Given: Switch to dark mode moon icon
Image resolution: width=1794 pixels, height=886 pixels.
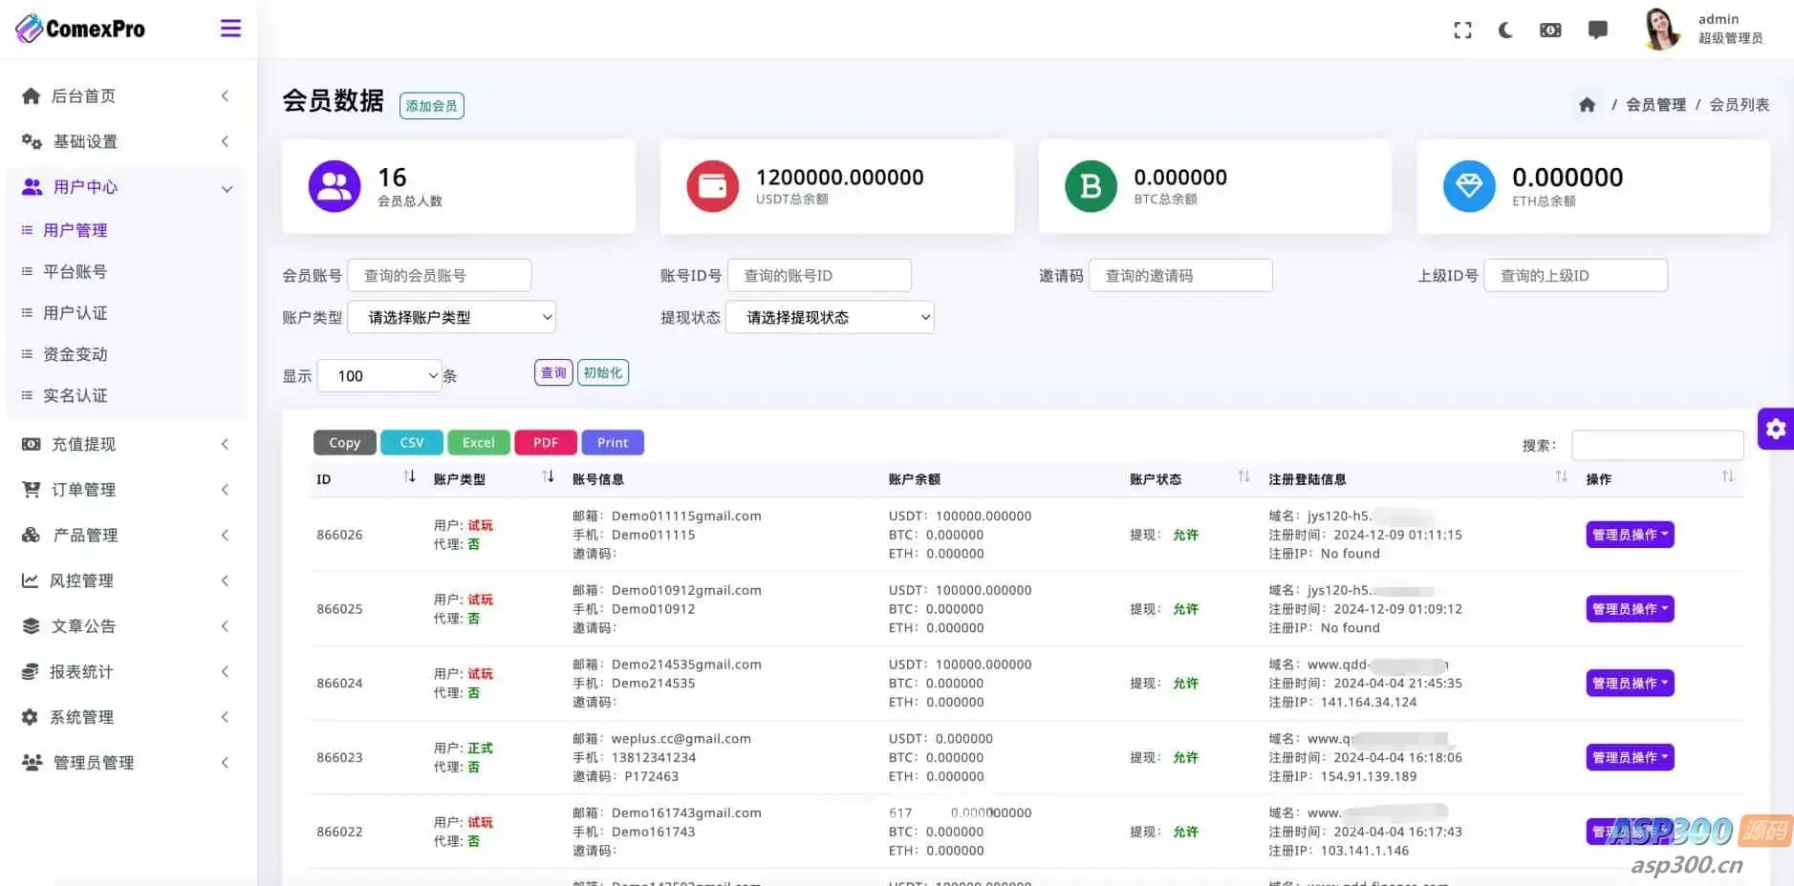Looking at the screenshot, I should tap(1505, 31).
